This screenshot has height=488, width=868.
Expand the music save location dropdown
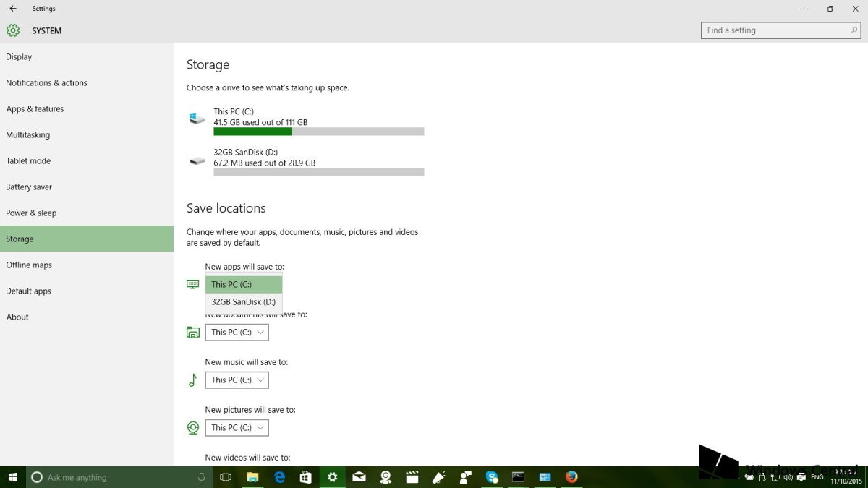pos(237,380)
